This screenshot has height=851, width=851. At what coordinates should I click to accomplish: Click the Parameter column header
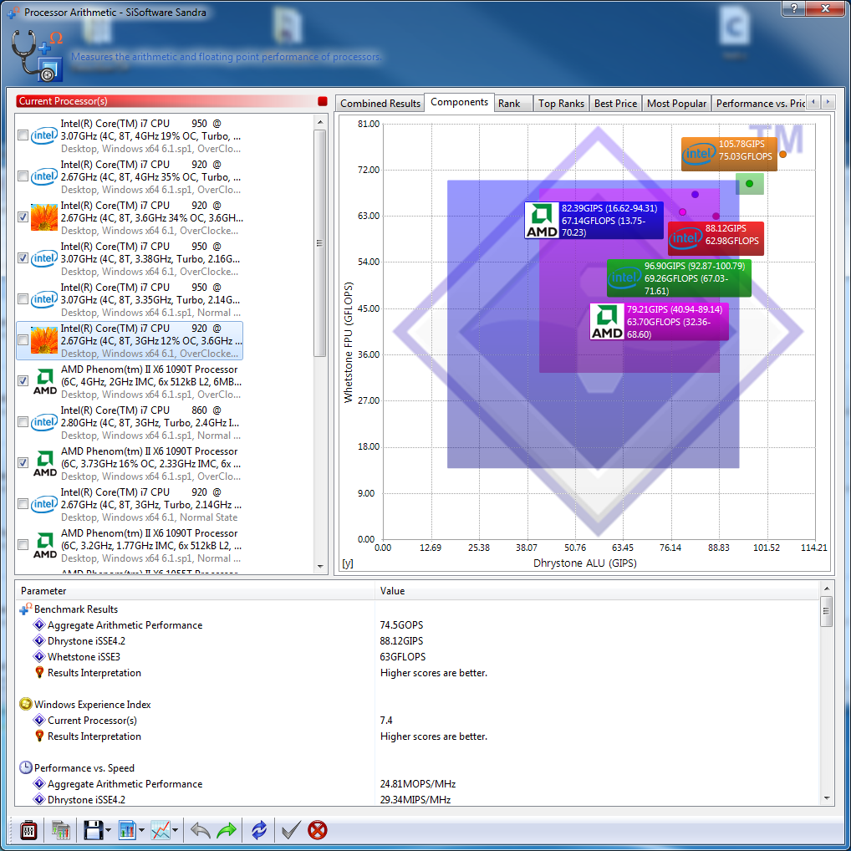pos(196,591)
